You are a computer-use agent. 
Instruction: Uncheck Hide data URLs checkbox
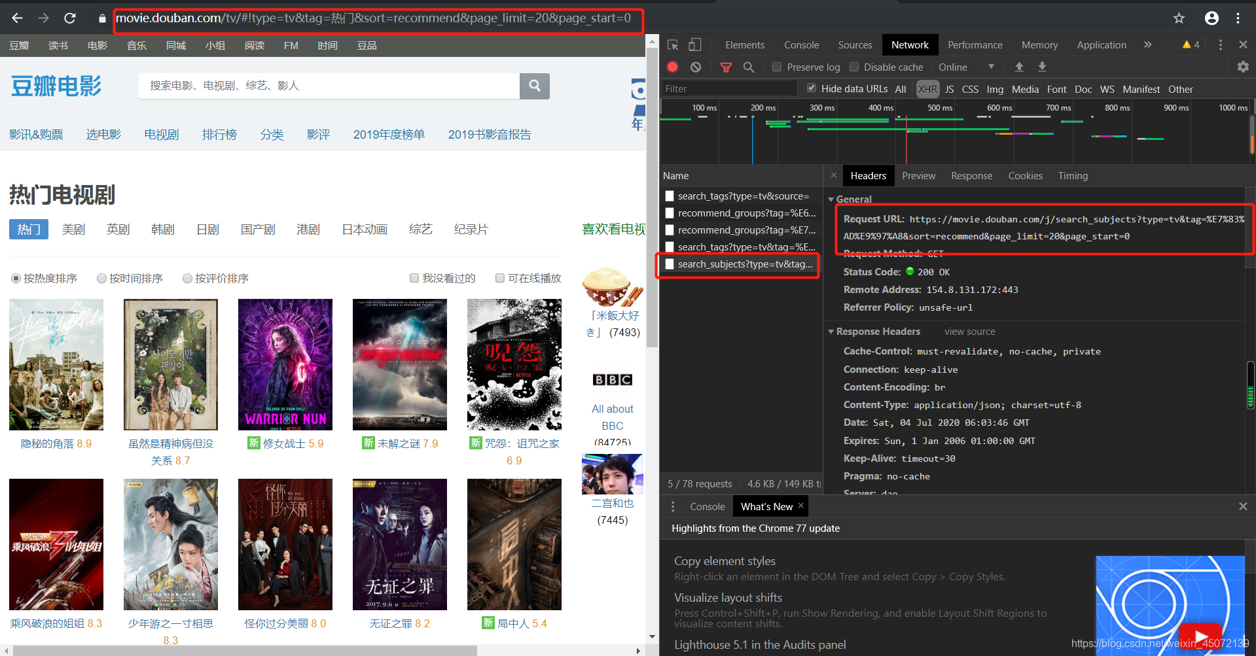[812, 88]
